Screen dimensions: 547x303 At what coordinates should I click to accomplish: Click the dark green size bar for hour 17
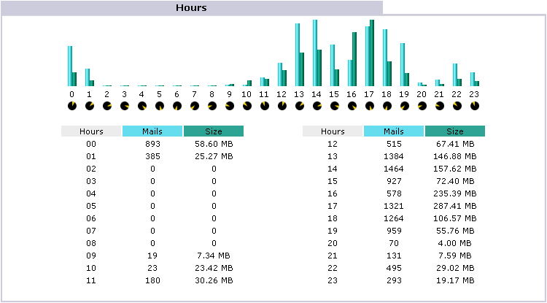[372, 53]
